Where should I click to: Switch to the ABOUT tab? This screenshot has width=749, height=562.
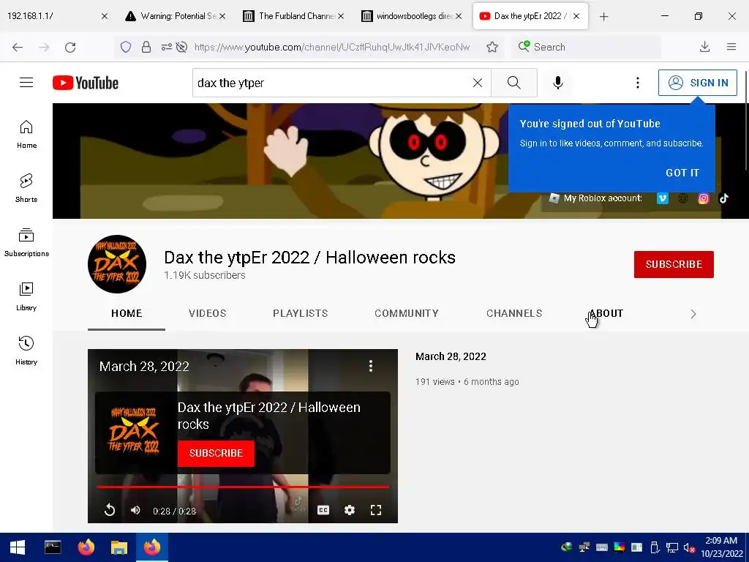(606, 313)
